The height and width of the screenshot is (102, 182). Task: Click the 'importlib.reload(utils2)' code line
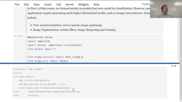[55, 45]
